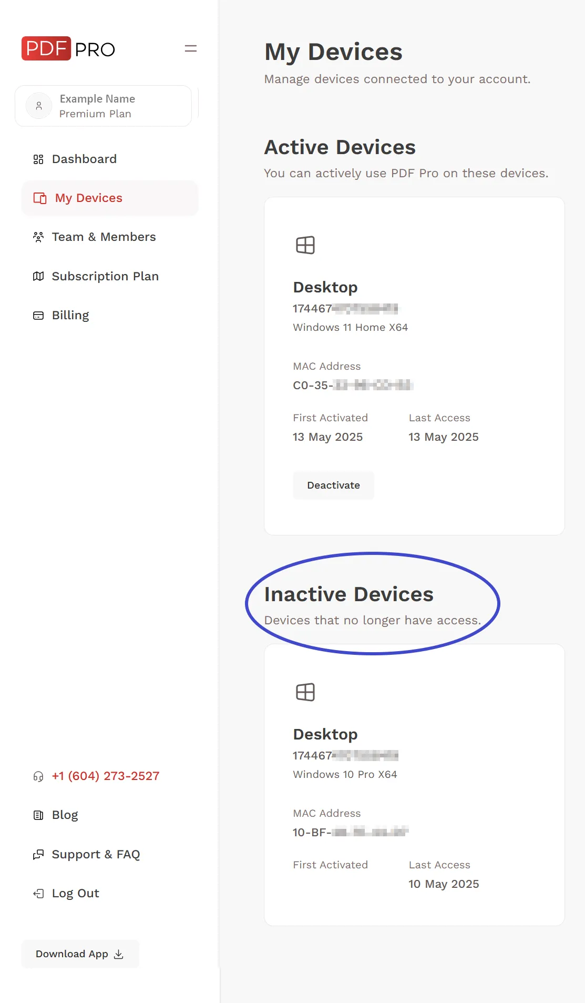Click the My Devices page heading

tap(334, 52)
